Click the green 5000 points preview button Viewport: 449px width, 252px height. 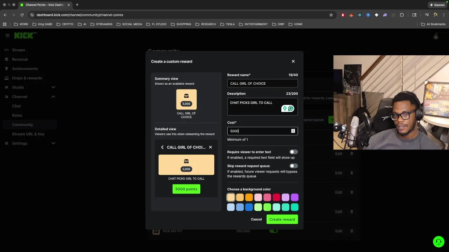(x=186, y=189)
